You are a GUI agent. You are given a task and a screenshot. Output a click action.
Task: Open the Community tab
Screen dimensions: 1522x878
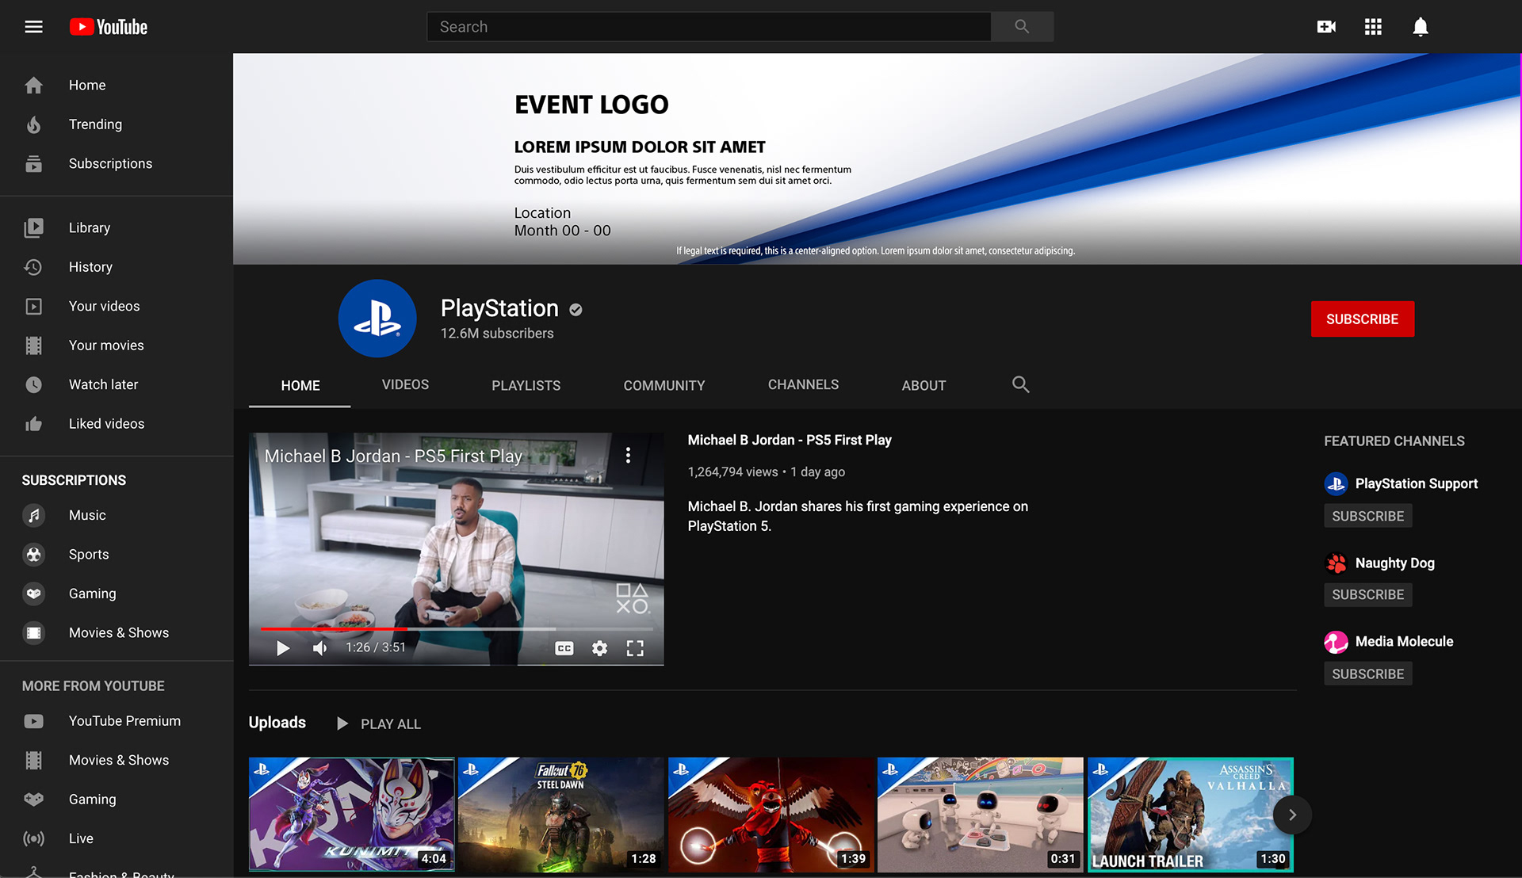tap(663, 385)
